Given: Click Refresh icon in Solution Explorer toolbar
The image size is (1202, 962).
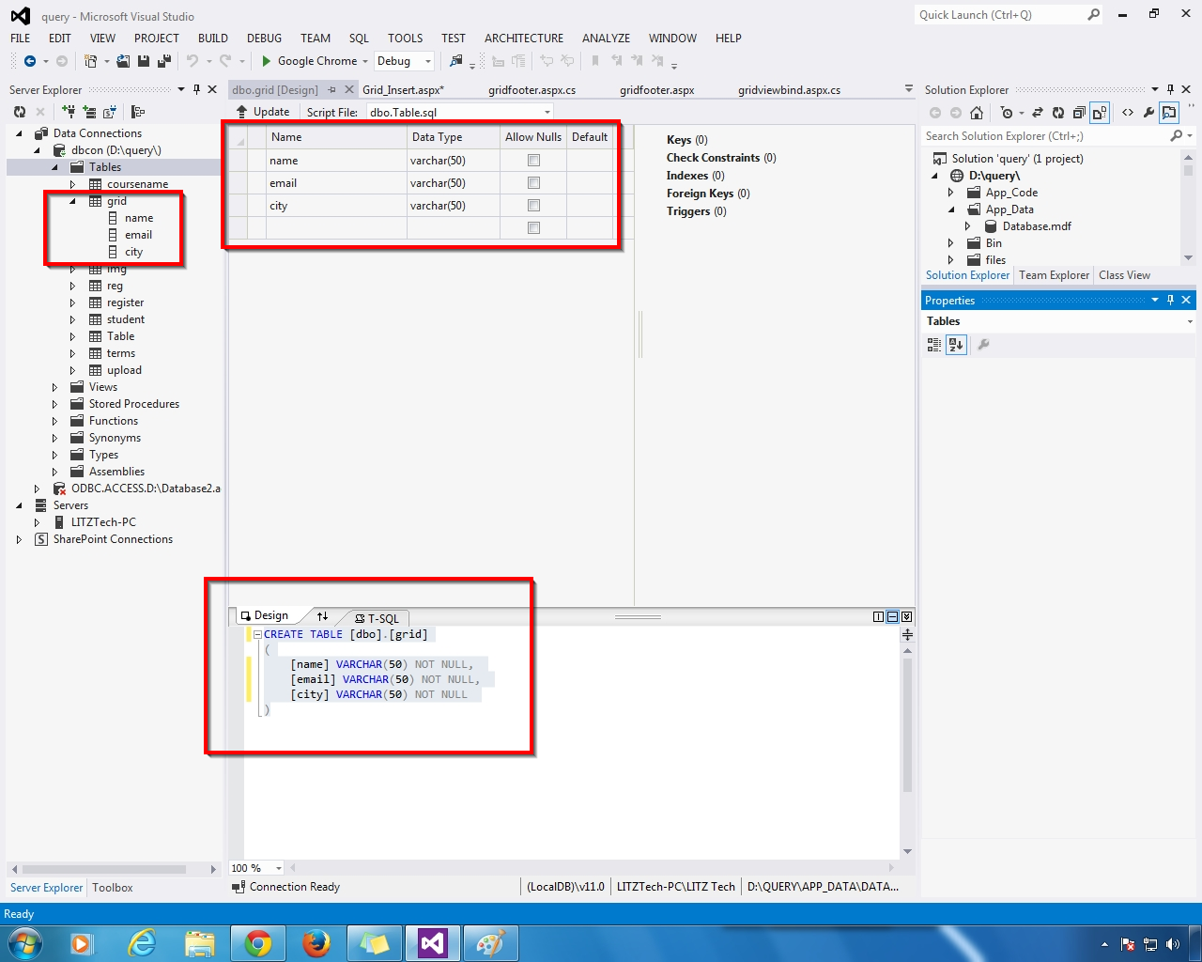Looking at the screenshot, I should [1058, 113].
